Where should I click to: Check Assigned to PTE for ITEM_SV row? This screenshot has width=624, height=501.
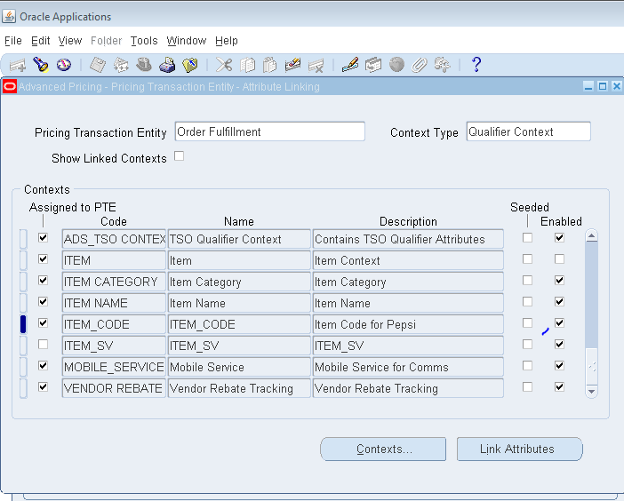pyautogui.click(x=43, y=345)
